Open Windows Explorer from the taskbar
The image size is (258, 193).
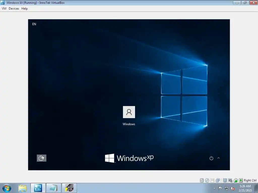22,188
